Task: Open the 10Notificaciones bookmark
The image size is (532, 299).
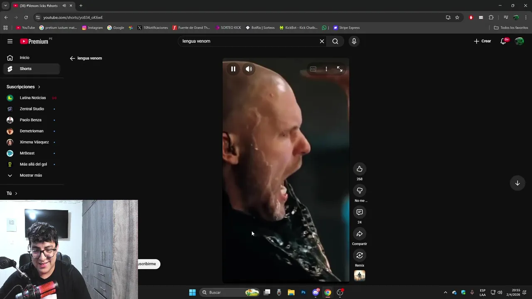Action: tap(153, 28)
